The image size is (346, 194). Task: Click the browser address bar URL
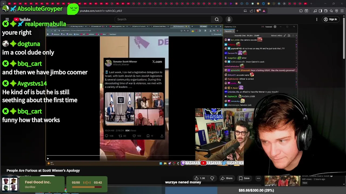101,11
